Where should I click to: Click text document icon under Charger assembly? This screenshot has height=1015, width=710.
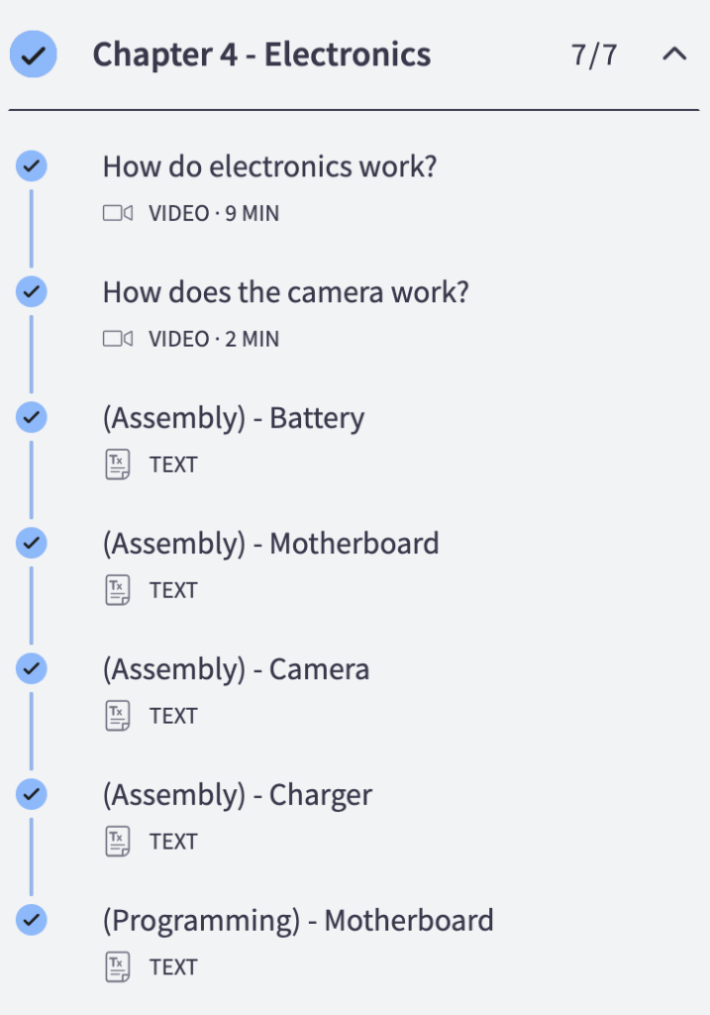[x=118, y=841]
